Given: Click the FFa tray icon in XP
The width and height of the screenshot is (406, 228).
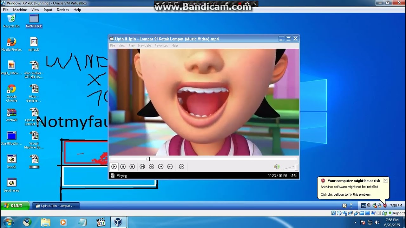Looking at the screenshot, I should [363, 206].
